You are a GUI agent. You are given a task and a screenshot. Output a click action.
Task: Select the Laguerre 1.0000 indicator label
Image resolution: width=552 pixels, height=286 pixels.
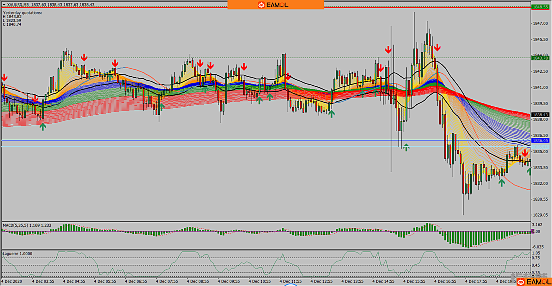point(17,254)
